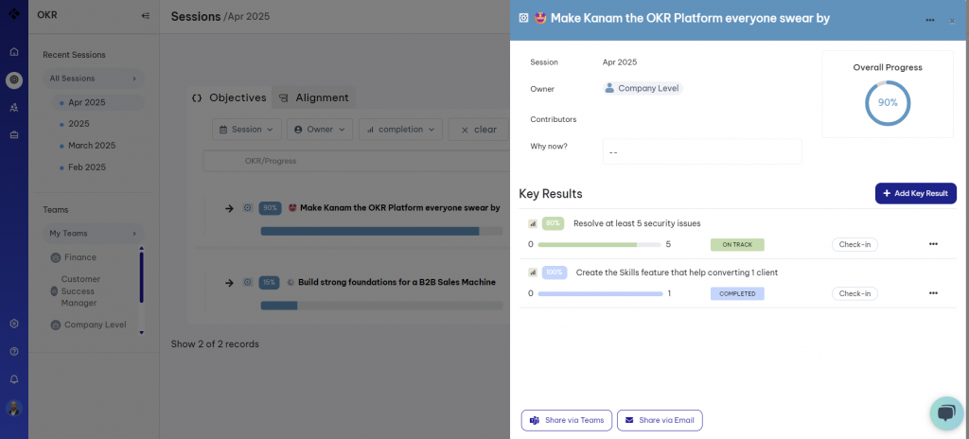
Task: Open Make Kanam objective in list
Action: (x=400, y=208)
